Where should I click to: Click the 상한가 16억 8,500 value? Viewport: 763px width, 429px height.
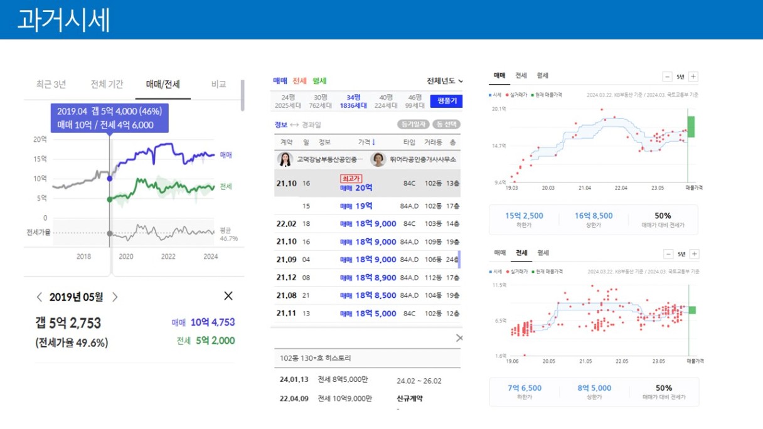(594, 216)
